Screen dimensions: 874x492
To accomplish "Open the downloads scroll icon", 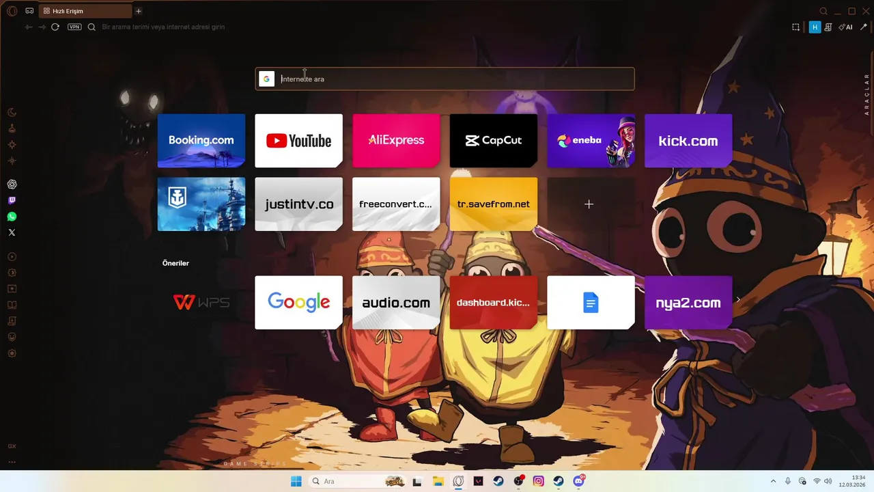I will point(828,27).
